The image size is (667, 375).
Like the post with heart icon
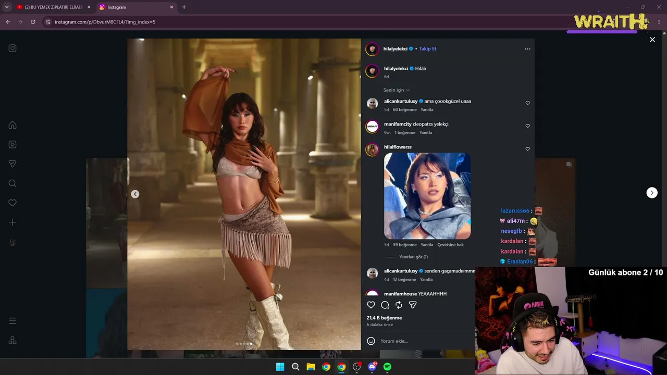pyautogui.click(x=371, y=305)
